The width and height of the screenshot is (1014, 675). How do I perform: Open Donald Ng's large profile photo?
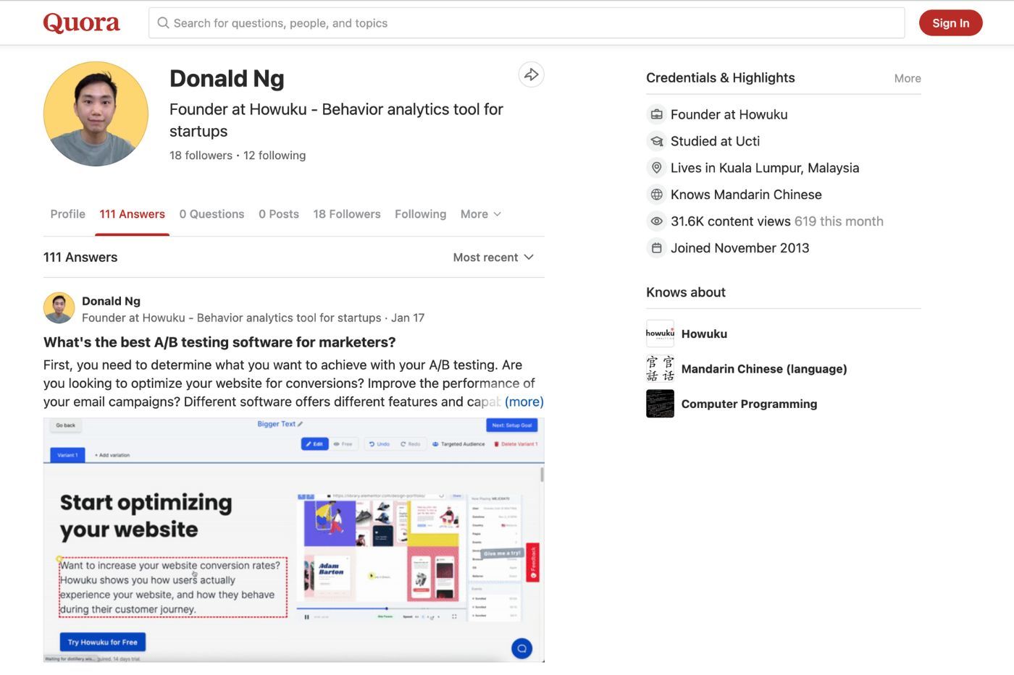[x=96, y=114]
